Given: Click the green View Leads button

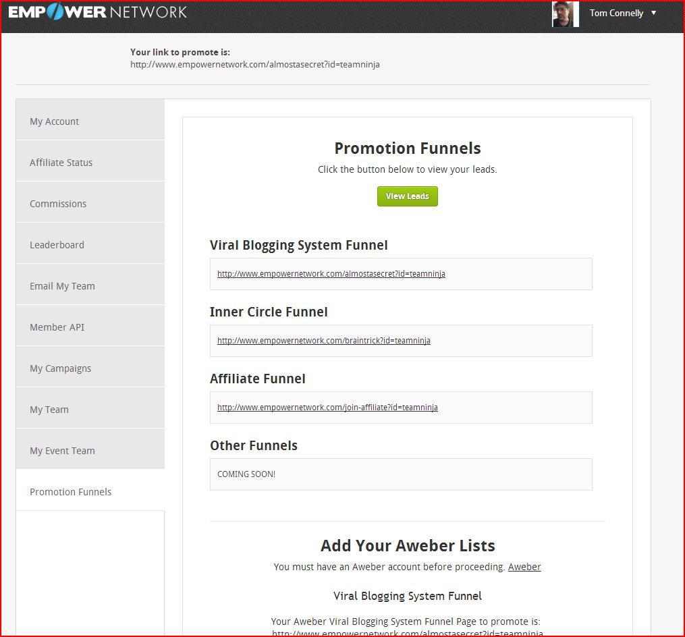Looking at the screenshot, I should coord(407,196).
